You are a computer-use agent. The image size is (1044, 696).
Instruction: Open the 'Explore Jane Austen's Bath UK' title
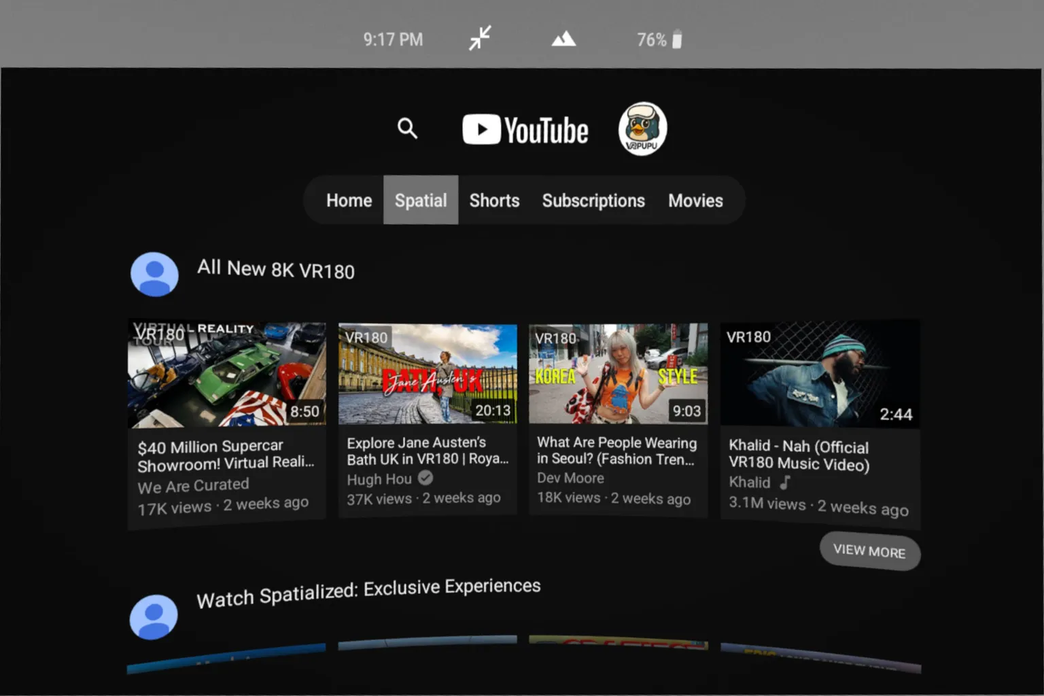[428, 451]
